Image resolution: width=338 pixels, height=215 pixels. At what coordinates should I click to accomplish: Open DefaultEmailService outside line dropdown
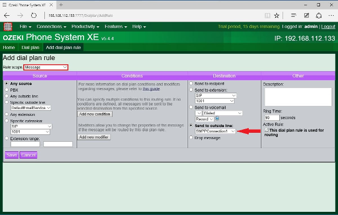[x=31, y=108]
